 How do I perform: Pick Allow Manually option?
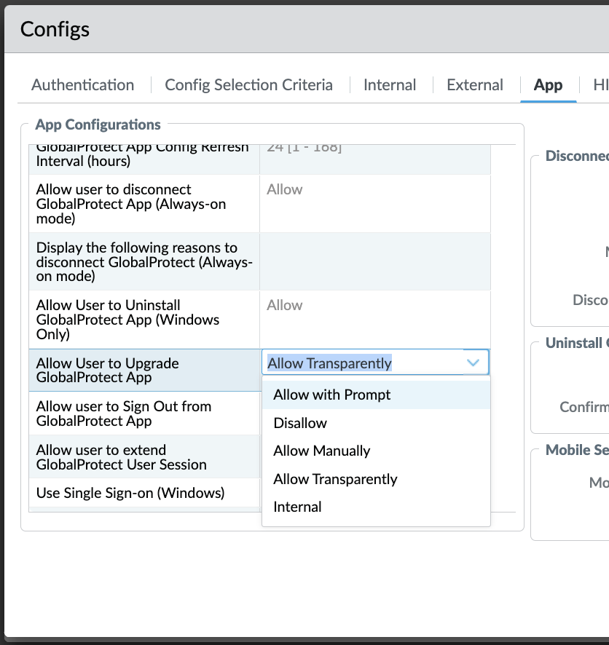376,451
